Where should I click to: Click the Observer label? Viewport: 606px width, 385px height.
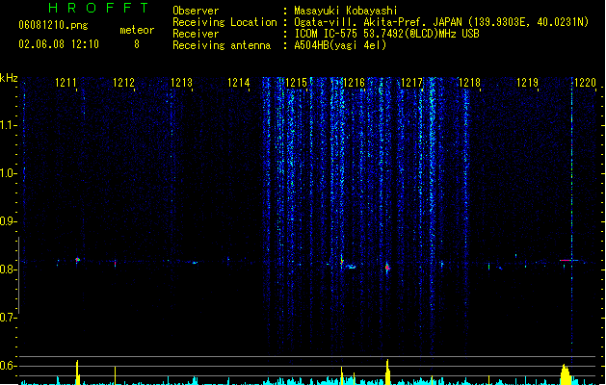[196, 11]
